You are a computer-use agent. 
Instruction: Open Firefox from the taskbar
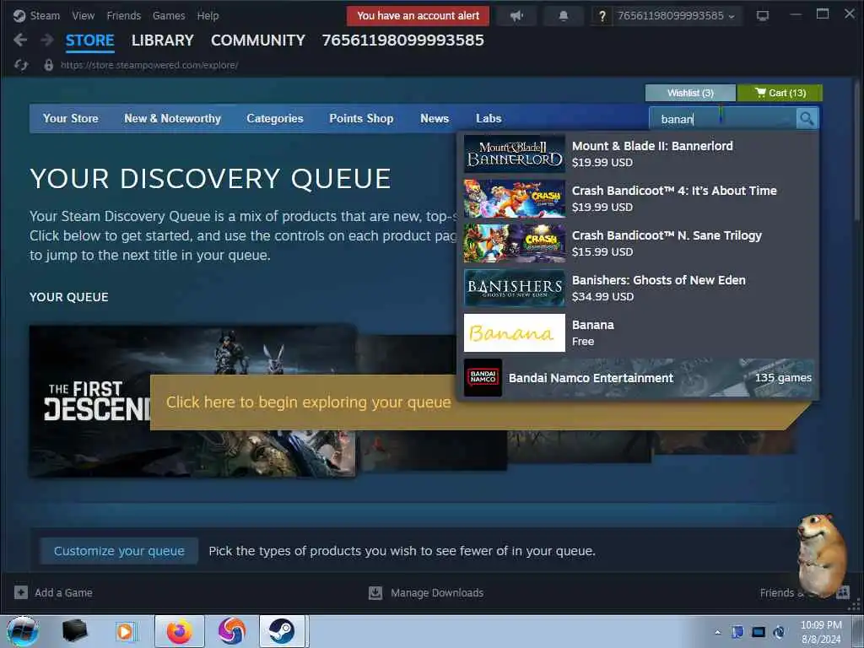click(180, 631)
